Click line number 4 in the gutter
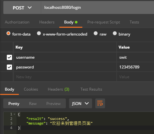The image size is (154, 134). [x=11, y=128]
